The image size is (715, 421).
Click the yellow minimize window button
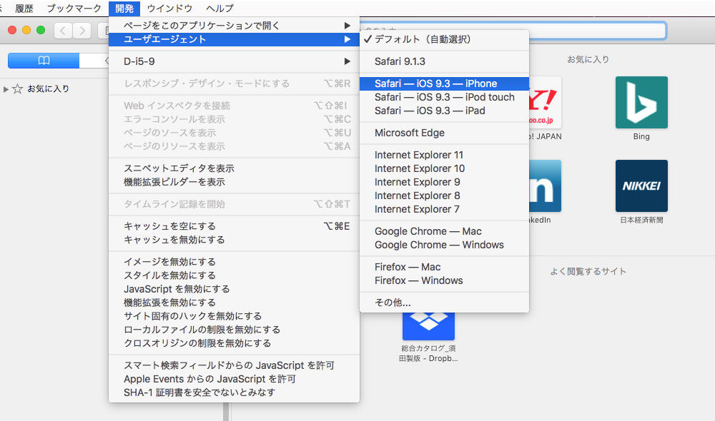26,30
